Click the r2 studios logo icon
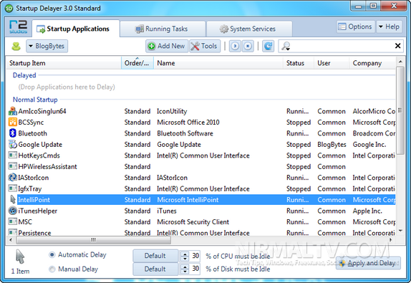This screenshot has width=411, height=283. [19, 27]
